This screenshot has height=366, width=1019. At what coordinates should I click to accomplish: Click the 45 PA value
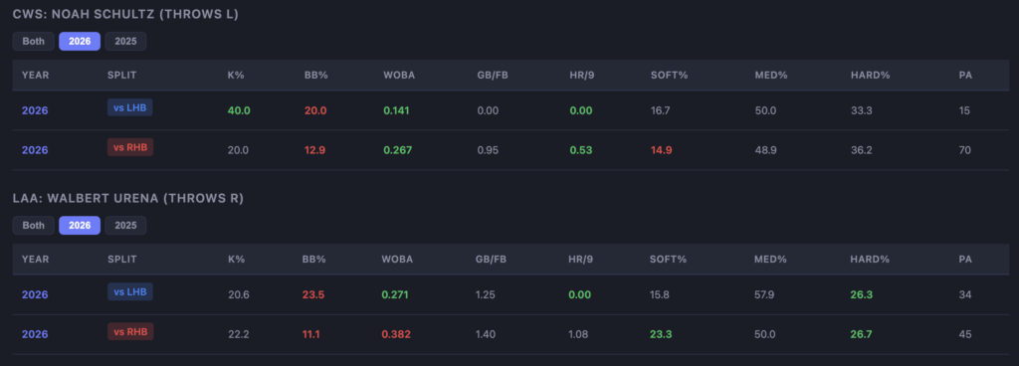point(965,334)
